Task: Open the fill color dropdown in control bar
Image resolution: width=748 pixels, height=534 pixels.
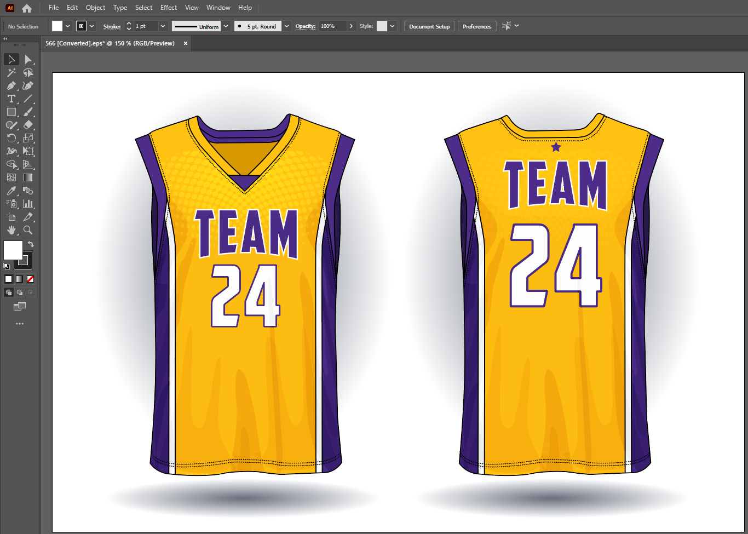Action: tap(68, 26)
